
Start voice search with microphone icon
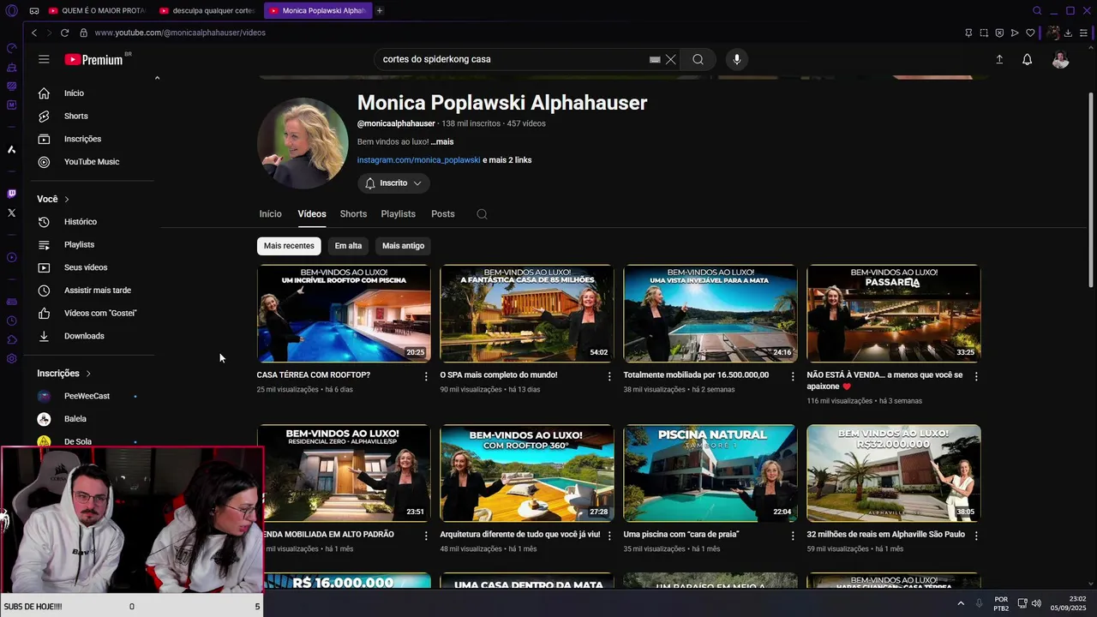[736, 59]
